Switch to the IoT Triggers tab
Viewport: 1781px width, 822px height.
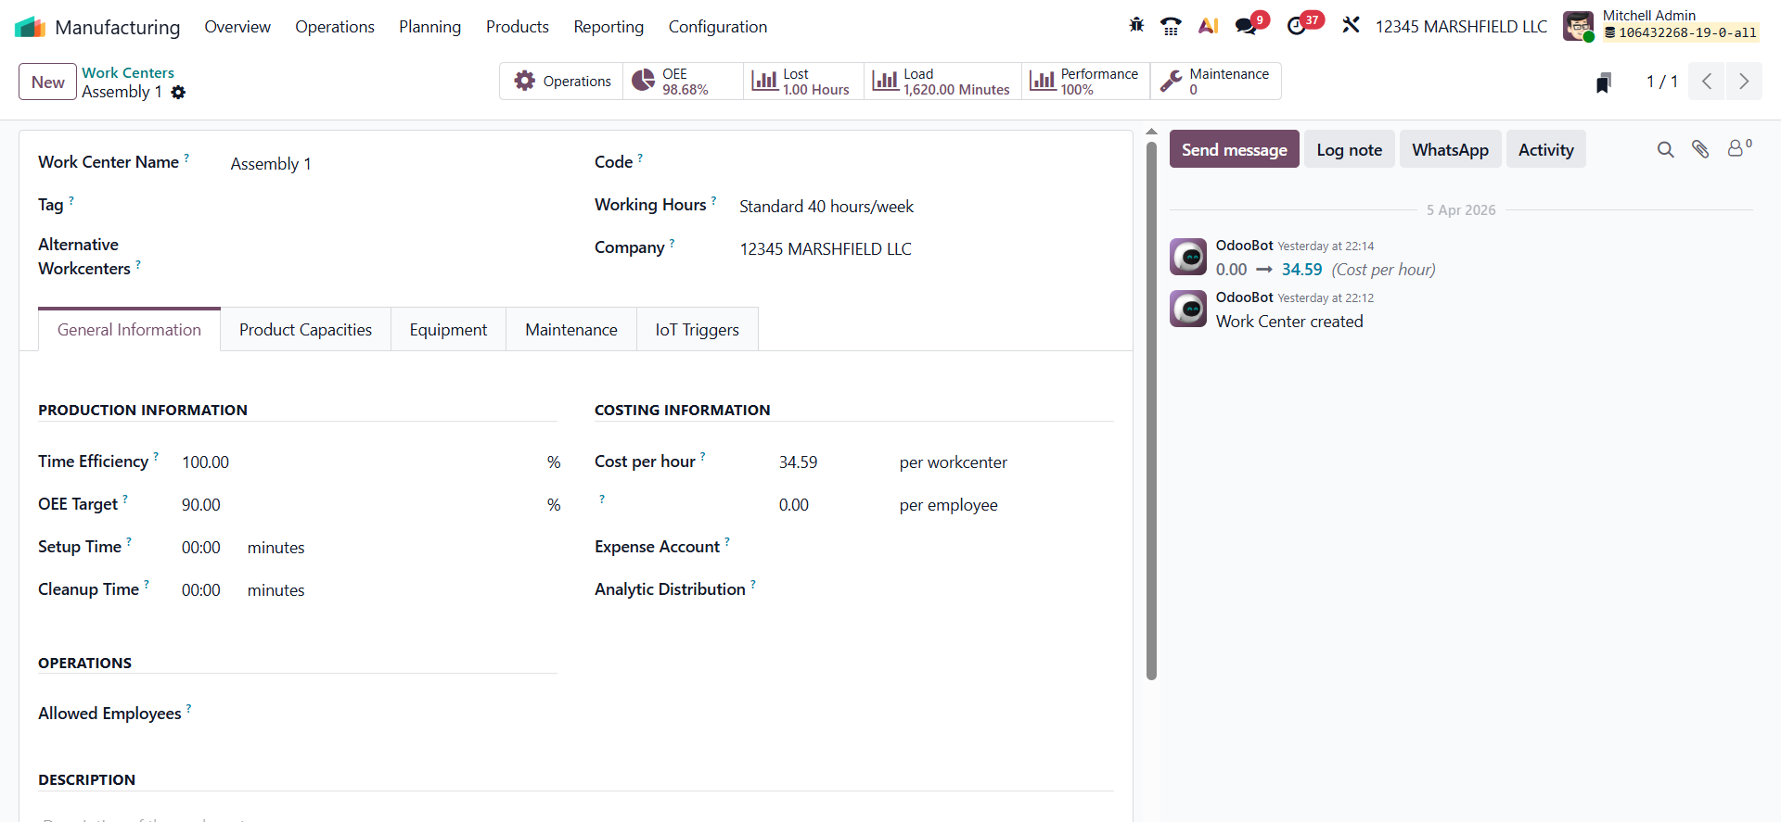pos(697,330)
